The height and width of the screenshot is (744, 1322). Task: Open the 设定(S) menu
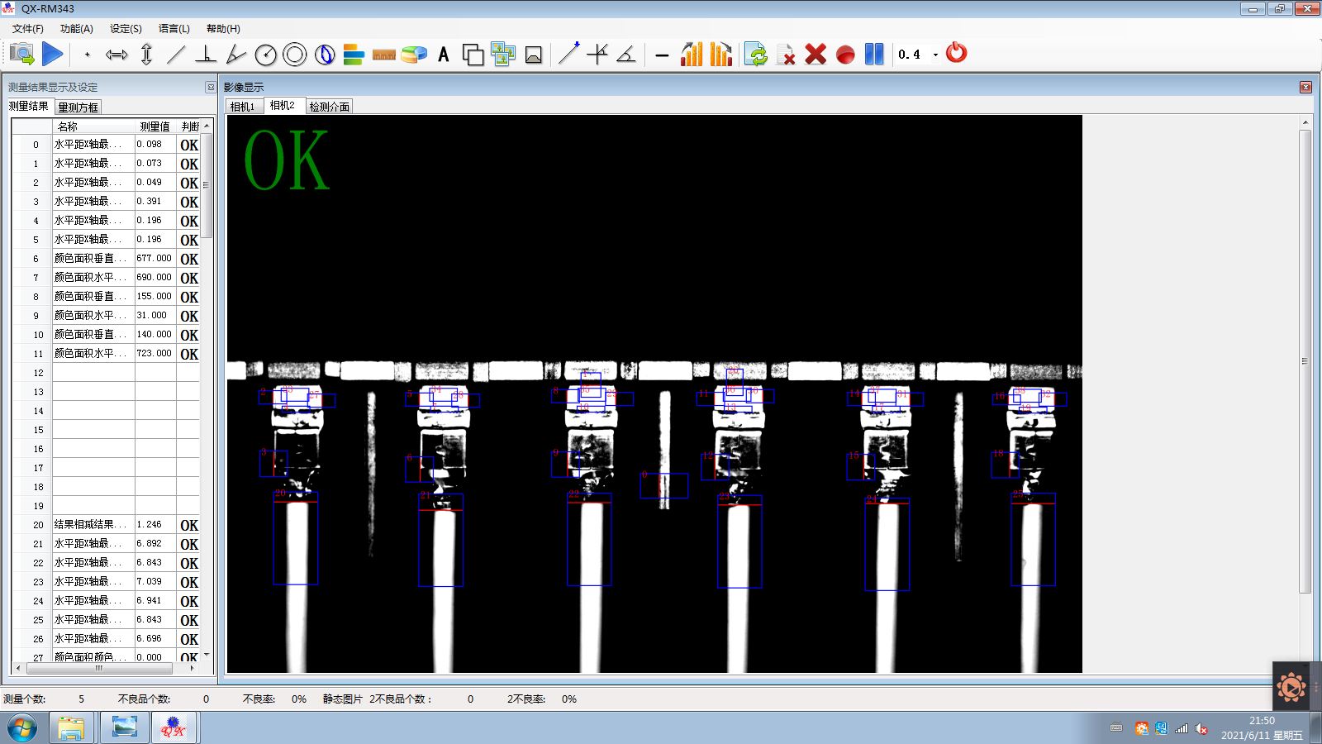tap(126, 29)
